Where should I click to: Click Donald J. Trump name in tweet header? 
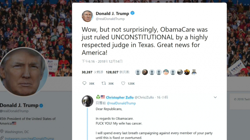pos(112,14)
